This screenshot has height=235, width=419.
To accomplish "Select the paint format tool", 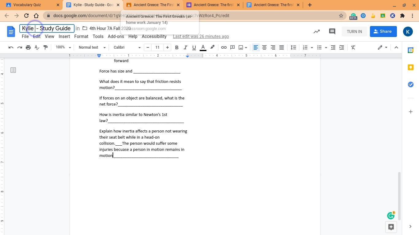I will click(45, 47).
